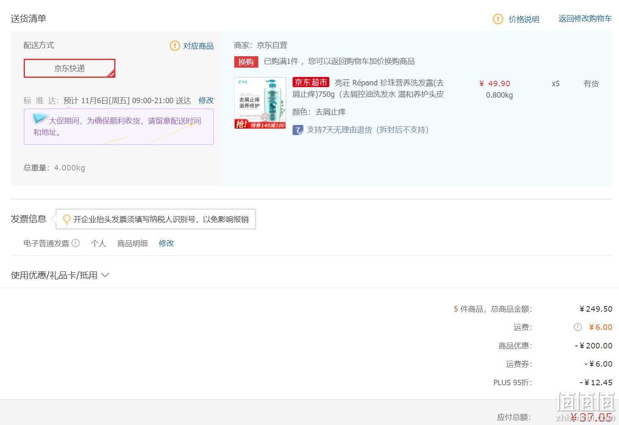619x425 pixels.
Task: Open the 价格说明 link
Action: 524,19
